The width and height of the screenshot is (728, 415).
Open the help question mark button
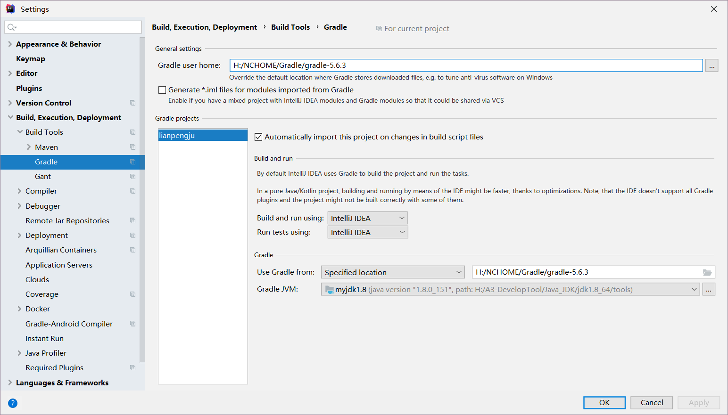click(13, 403)
